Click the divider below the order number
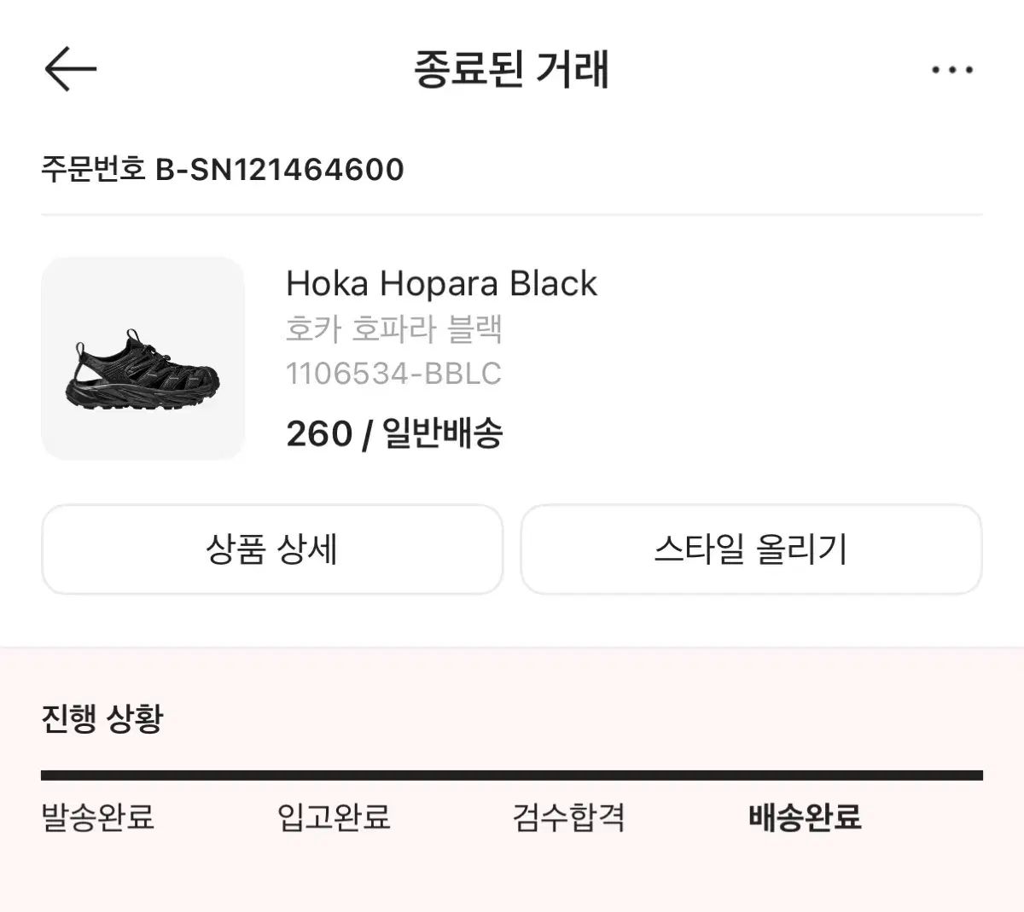 coord(512,215)
